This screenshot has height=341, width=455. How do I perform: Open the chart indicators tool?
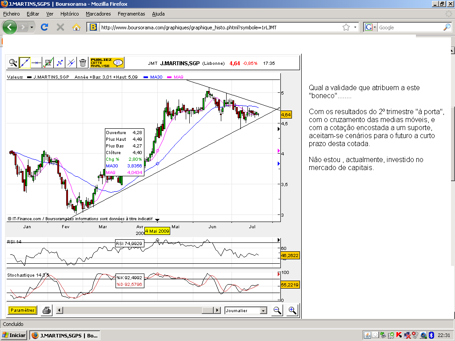[48, 63]
